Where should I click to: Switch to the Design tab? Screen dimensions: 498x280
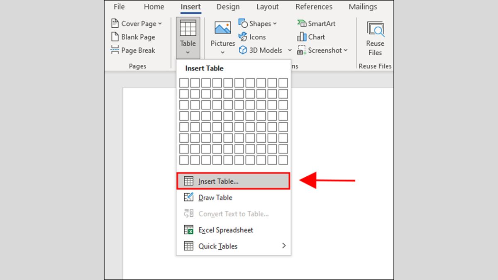228,7
